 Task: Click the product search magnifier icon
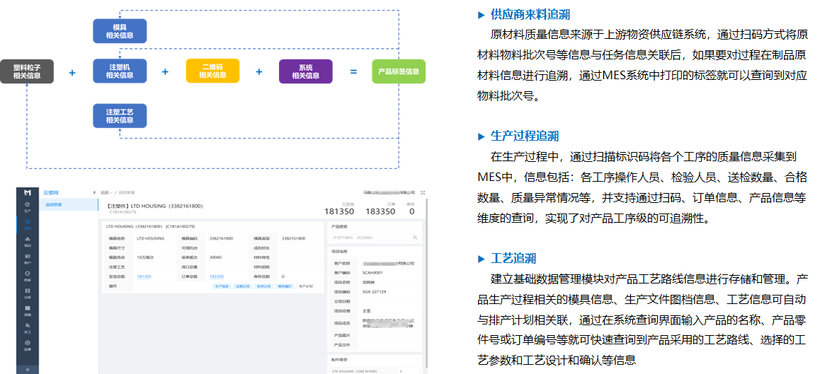coord(415,238)
